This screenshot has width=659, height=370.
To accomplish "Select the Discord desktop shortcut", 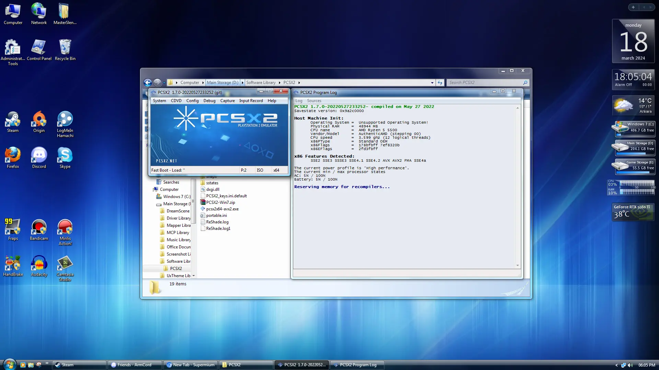I will click(x=39, y=158).
